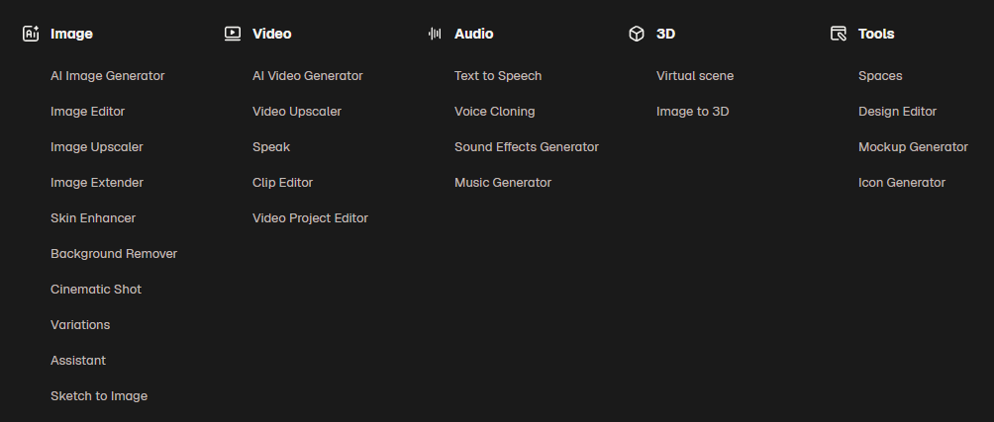This screenshot has width=994, height=422.
Task: Click the cube icon beside 3D heading
Action: pos(637,34)
